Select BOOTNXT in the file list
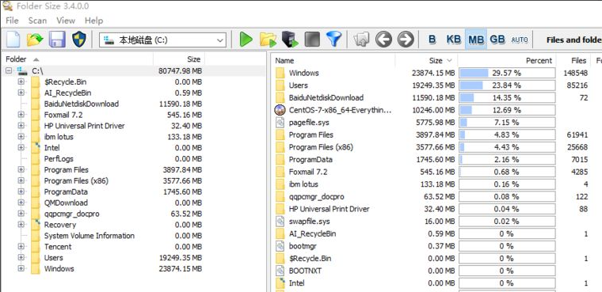Screen dimensions: 602x292 [x=305, y=271]
